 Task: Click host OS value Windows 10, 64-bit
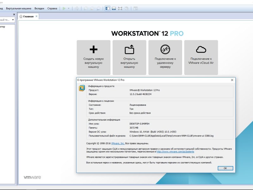[153, 132]
